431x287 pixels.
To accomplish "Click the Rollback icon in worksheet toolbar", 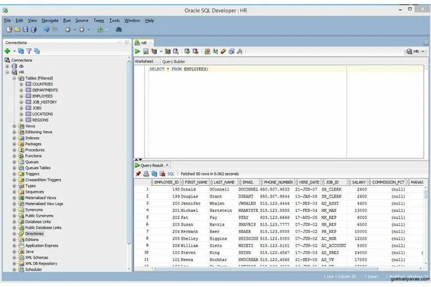I will pyautogui.click(x=195, y=51).
